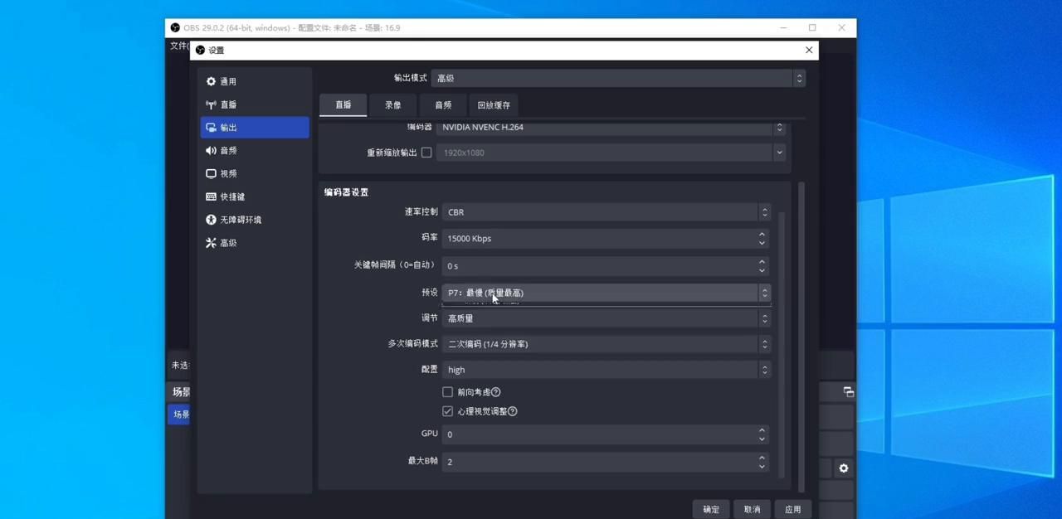Select the 输出 output page in sidebar

coord(255,128)
